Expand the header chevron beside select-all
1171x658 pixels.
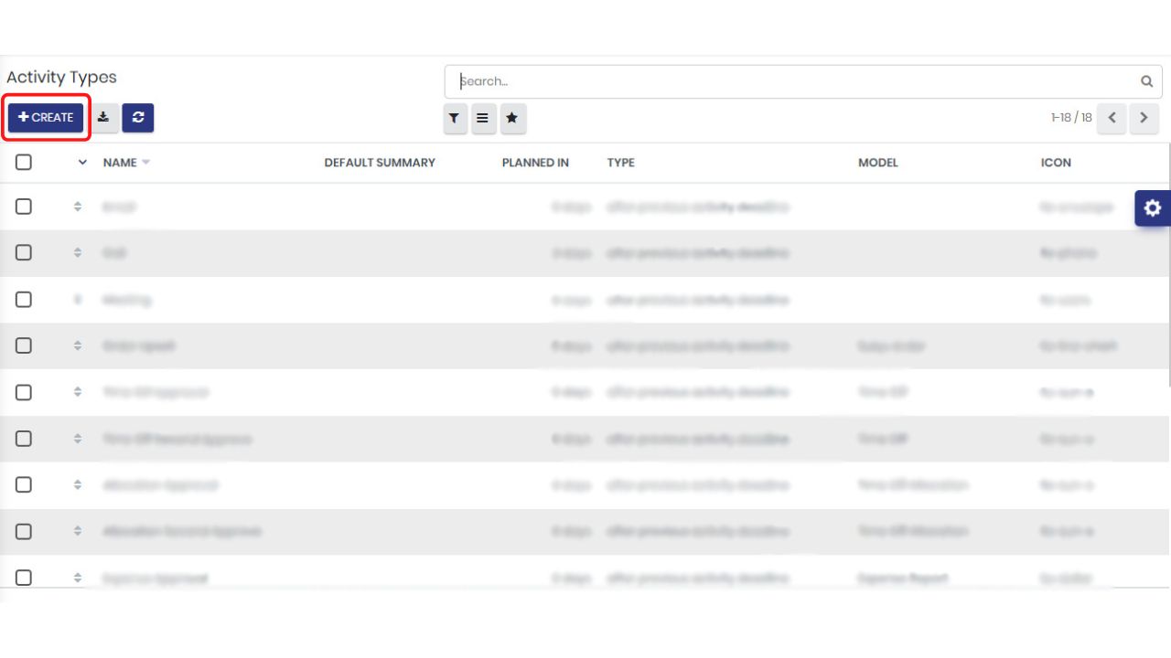click(82, 163)
